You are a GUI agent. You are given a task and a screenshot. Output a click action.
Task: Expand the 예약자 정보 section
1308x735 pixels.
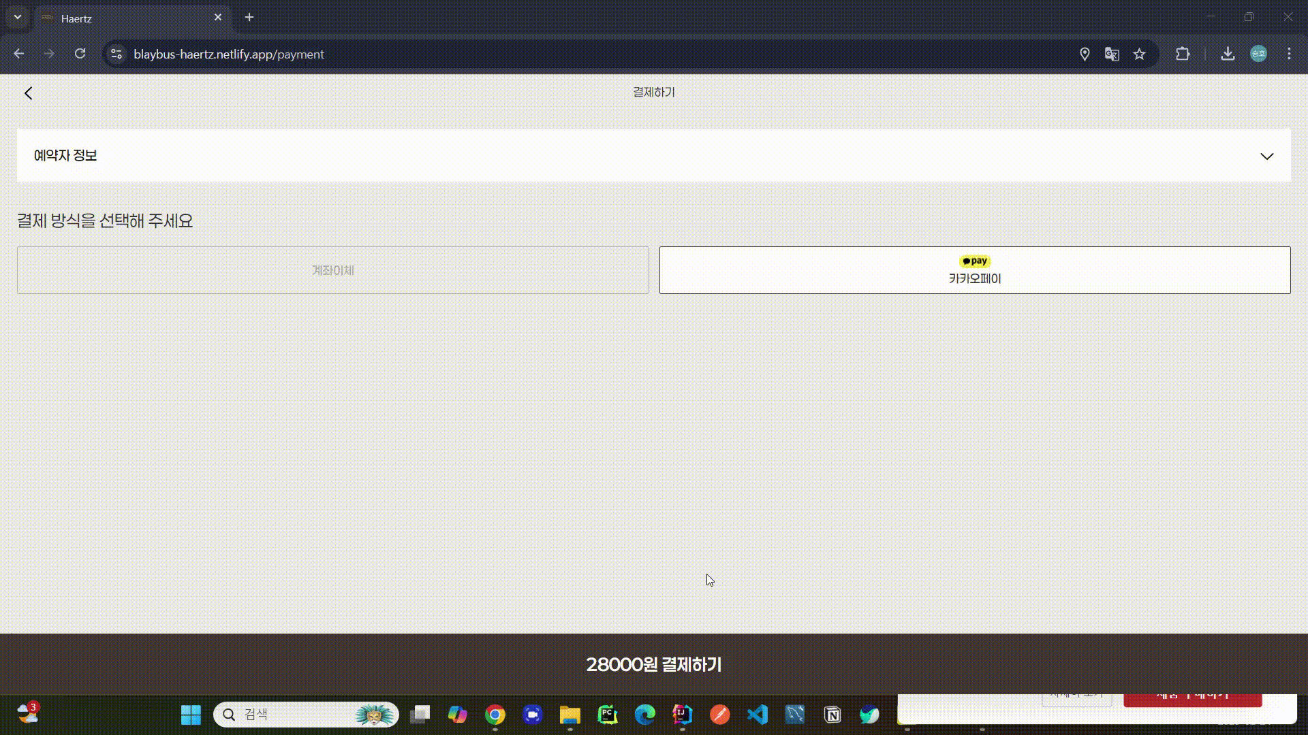[x=1266, y=157]
